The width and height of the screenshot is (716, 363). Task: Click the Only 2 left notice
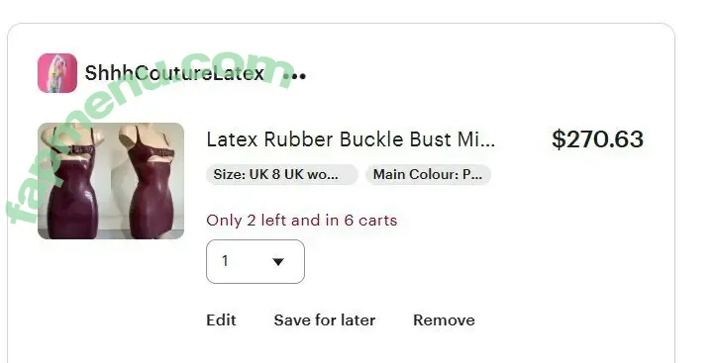(302, 221)
